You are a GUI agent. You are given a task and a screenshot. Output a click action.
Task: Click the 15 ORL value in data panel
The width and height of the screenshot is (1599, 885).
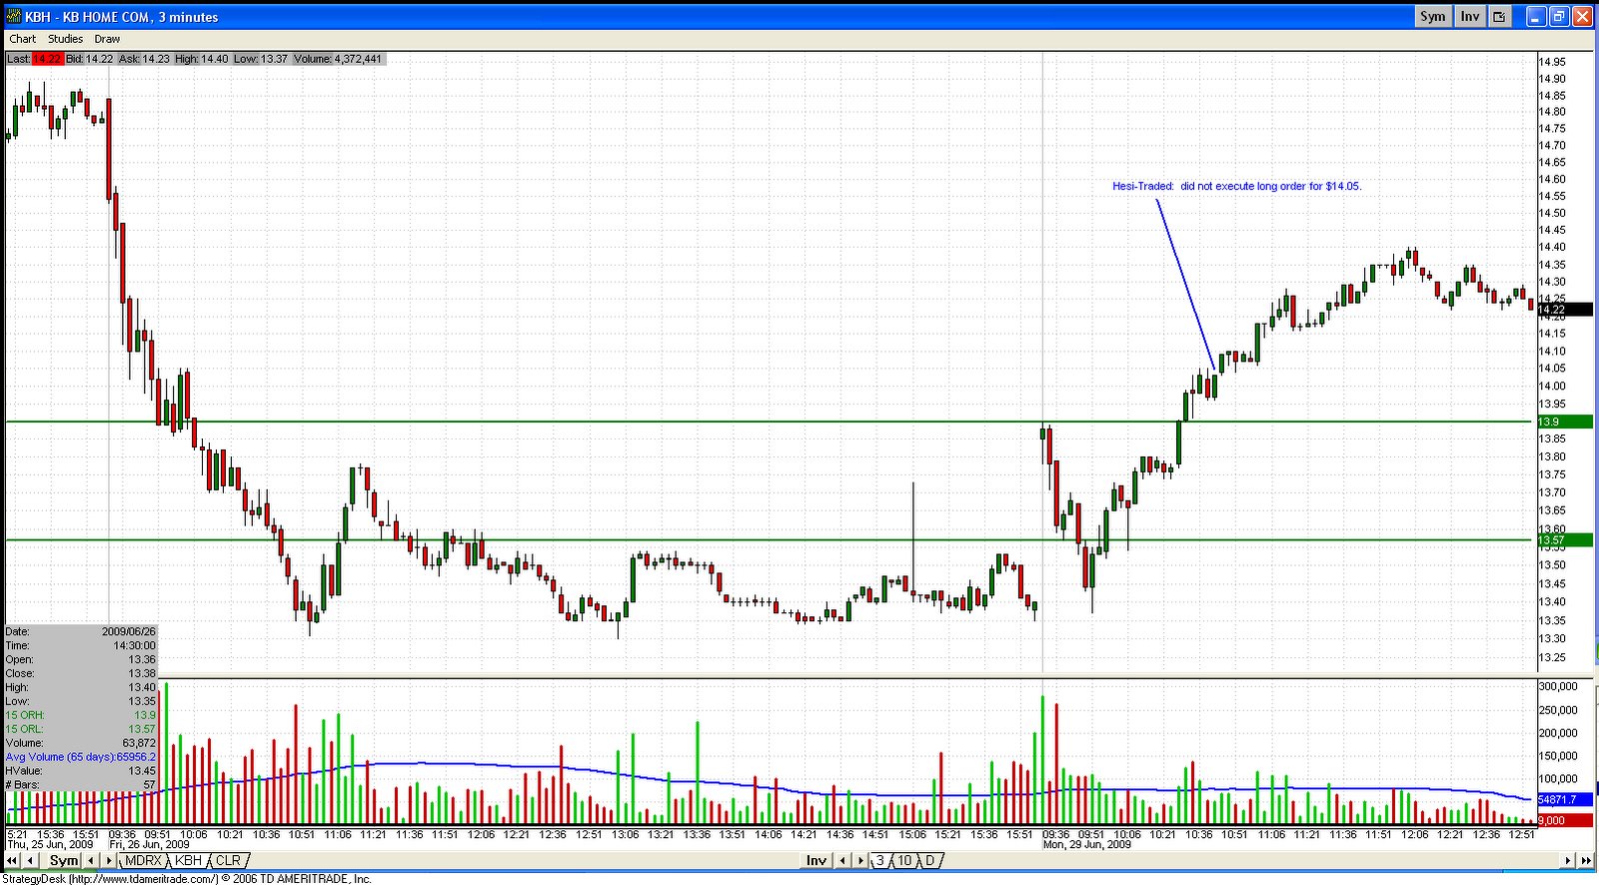tap(144, 729)
